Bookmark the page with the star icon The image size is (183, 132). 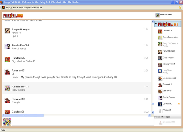180,7
